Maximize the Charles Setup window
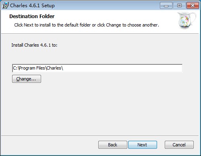The width and height of the screenshot is (201, 156). pyautogui.click(x=179, y=6)
